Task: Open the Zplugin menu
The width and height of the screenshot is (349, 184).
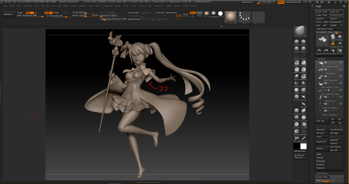Action: [x=169, y=6]
